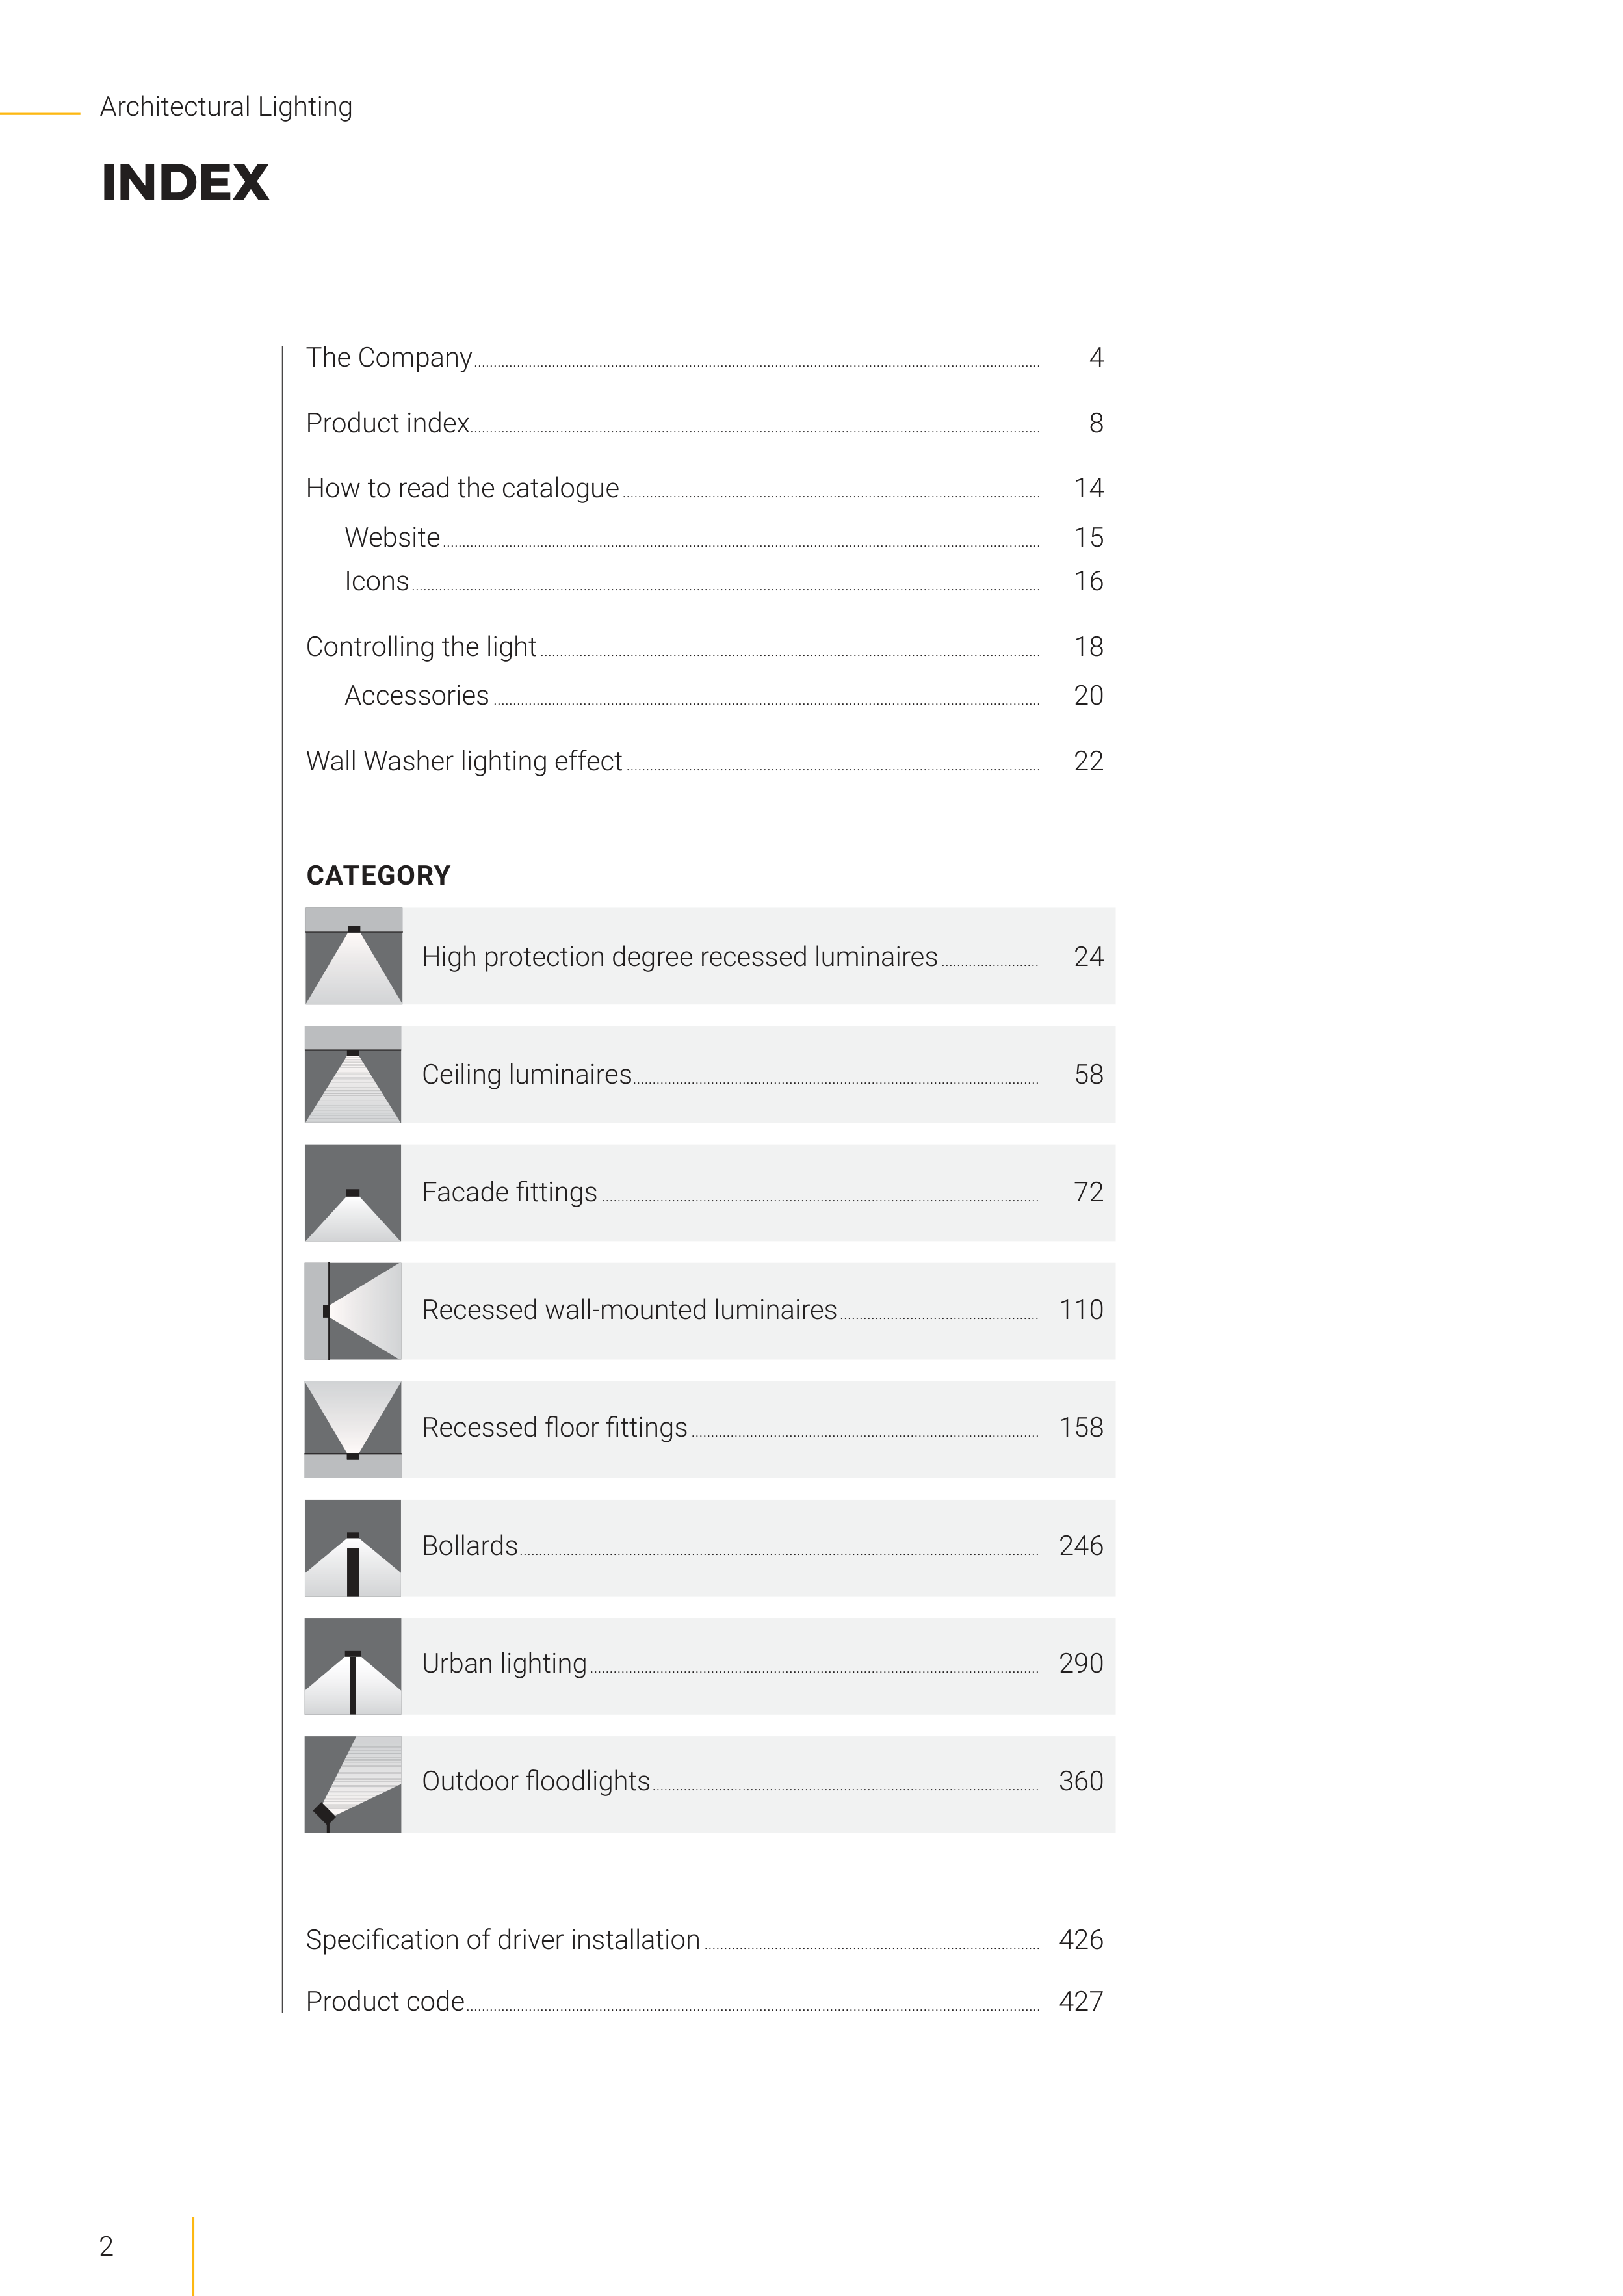Click the Recessed floor fittings icon
This screenshot has height=2296, width=1623.
353,1428
